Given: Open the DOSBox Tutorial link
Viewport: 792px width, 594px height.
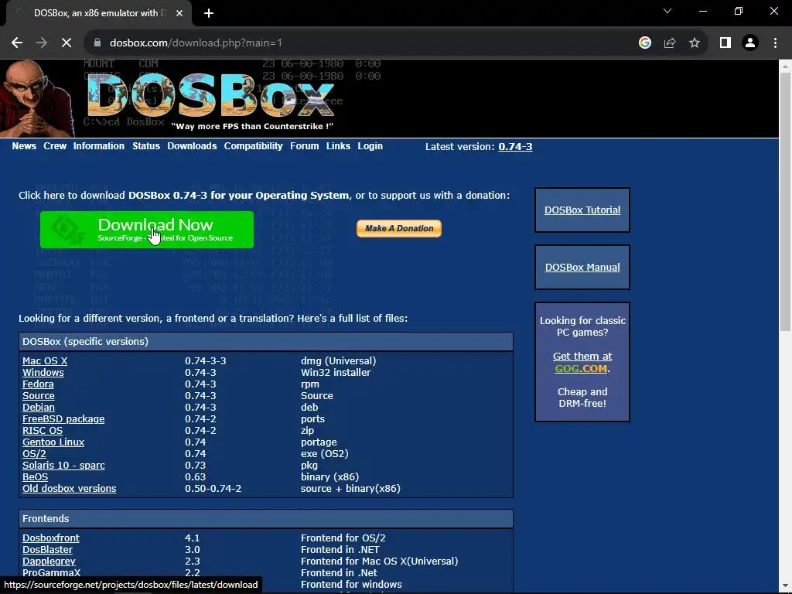Looking at the screenshot, I should (x=582, y=210).
